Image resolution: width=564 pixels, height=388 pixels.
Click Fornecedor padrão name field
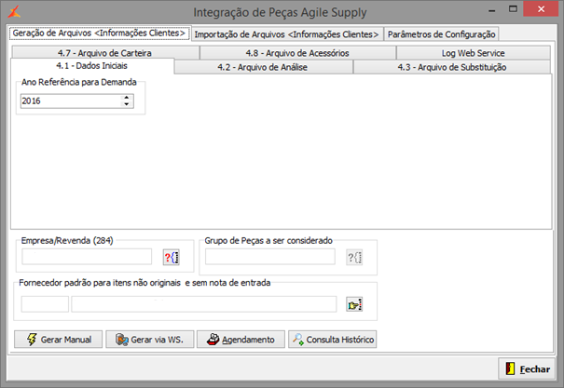point(204,304)
